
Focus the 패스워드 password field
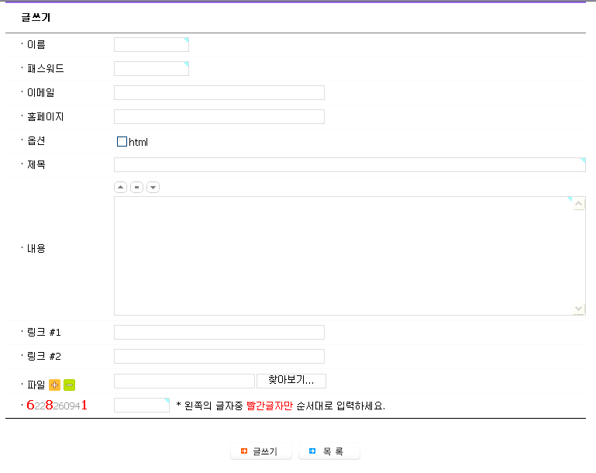(x=151, y=69)
